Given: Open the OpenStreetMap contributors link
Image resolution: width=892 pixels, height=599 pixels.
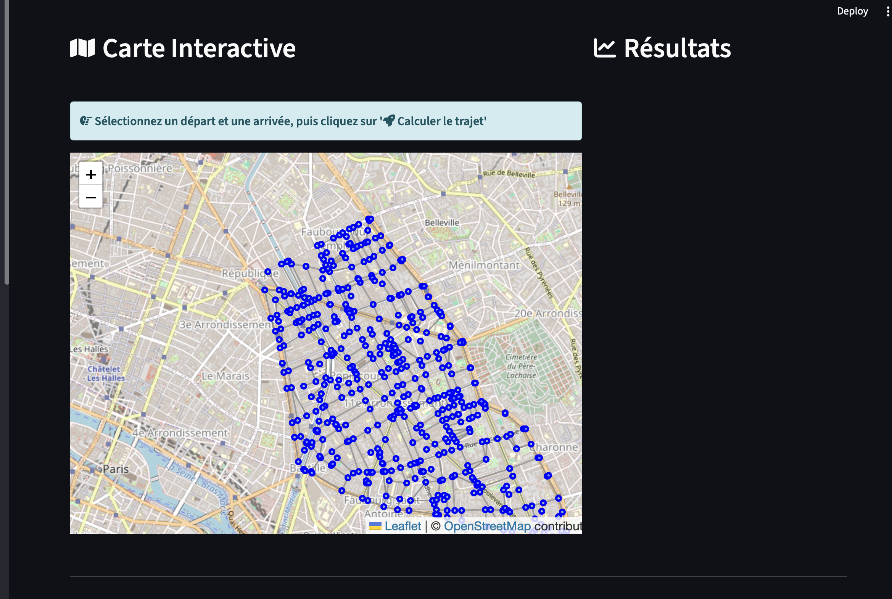Looking at the screenshot, I should click(x=486, y=526).
